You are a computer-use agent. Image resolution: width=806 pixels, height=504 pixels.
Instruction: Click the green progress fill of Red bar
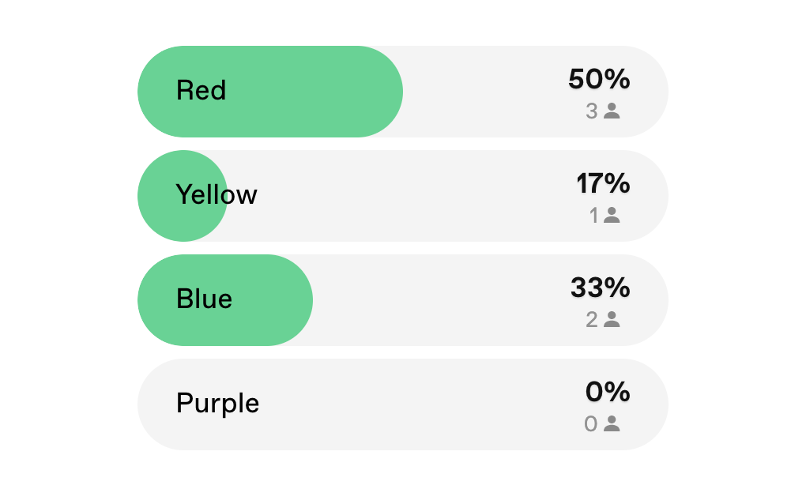[270, 92]
